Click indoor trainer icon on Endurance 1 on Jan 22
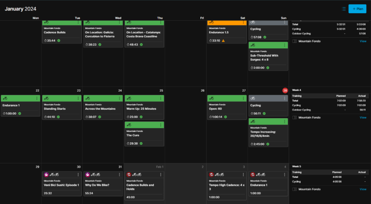The width and height of the screenshot is (371, 204). coord(5,98)
